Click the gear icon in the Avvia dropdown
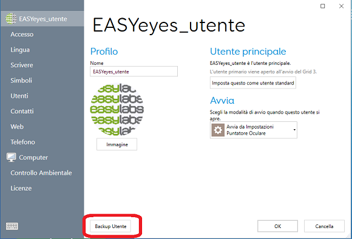The image size is (352, 239). (218, 130)
